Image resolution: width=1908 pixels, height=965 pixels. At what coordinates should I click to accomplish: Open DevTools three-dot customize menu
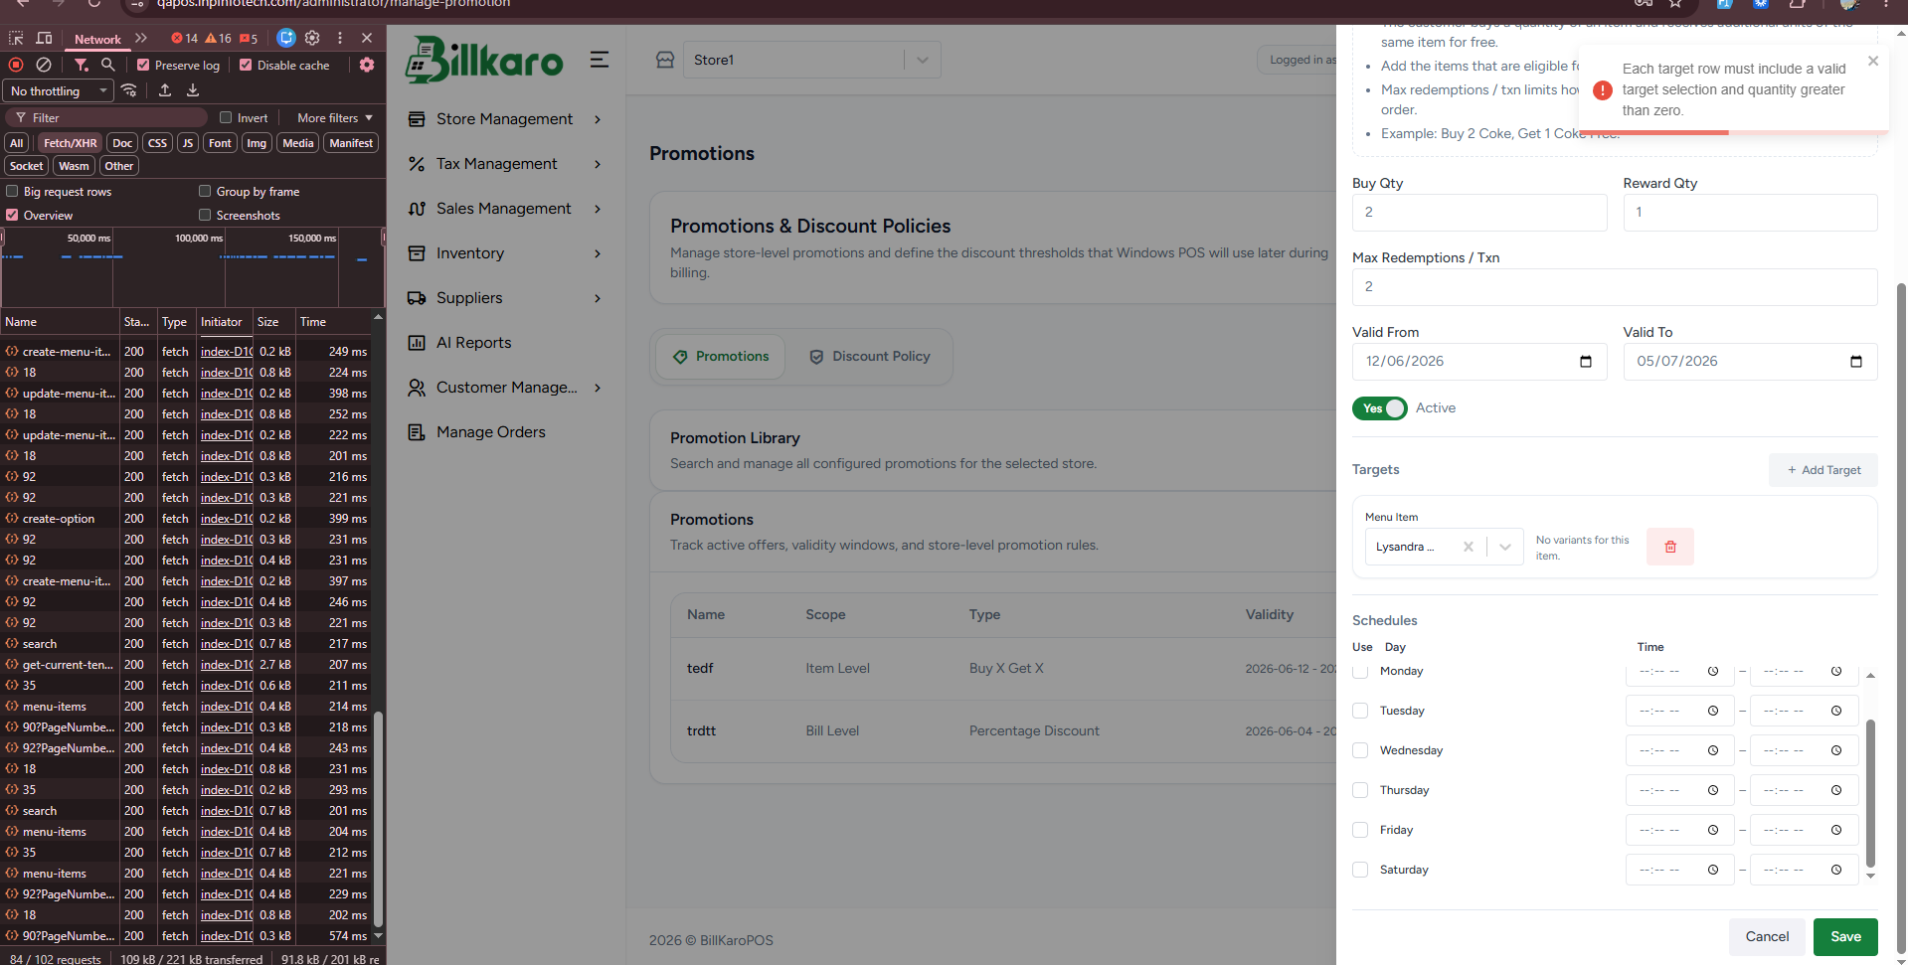click(x=340, y=38)
